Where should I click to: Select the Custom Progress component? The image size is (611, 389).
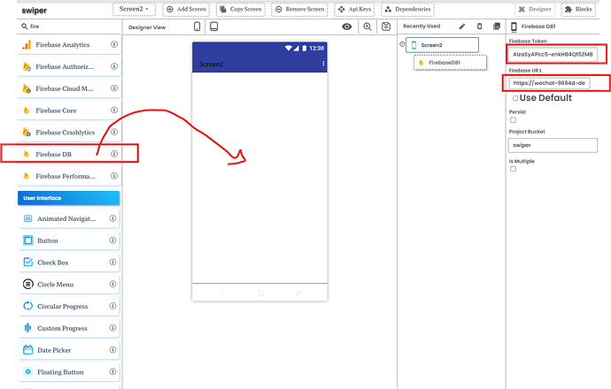point(69,328)
